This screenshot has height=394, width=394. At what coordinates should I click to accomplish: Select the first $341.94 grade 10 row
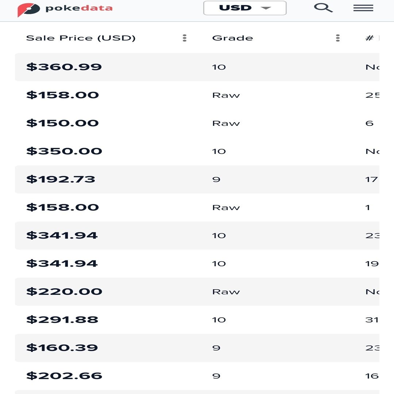(x=197, y=235)
